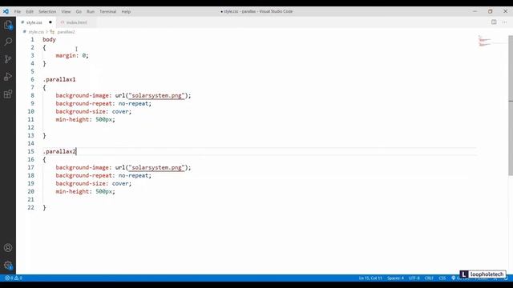Screen dimensions: 513x288
Task: Click line number 15 in gutter
Action: tap(30, 151)
